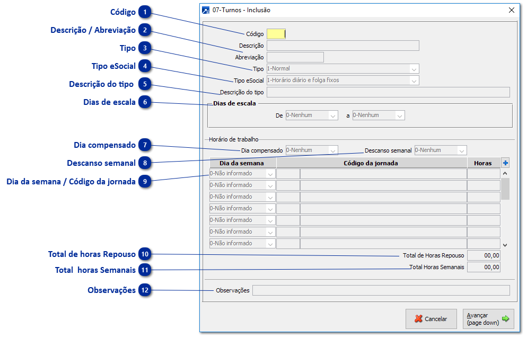The image size is (527, 338).
Task: Click the Código da jornada column header
Action: coord(371,163)
